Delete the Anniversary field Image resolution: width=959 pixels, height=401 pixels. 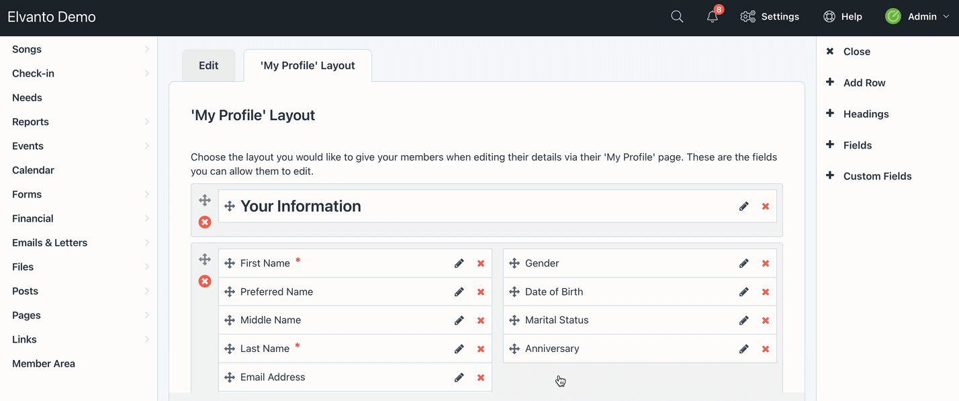click(766, 349)
